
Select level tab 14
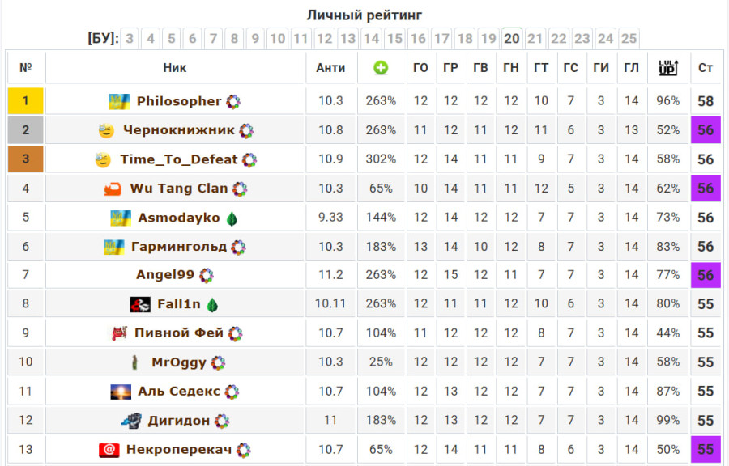pos(371,38)
